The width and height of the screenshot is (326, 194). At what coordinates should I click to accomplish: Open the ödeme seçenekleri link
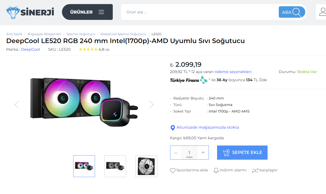point(233,72)
